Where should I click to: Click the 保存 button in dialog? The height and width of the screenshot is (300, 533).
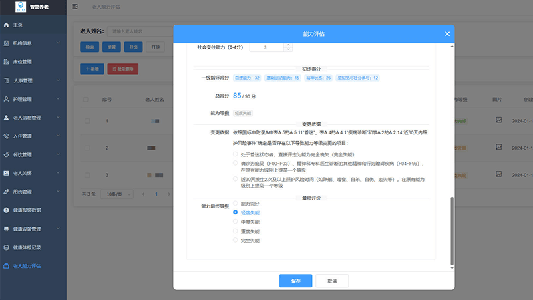[x=295, y=281]
